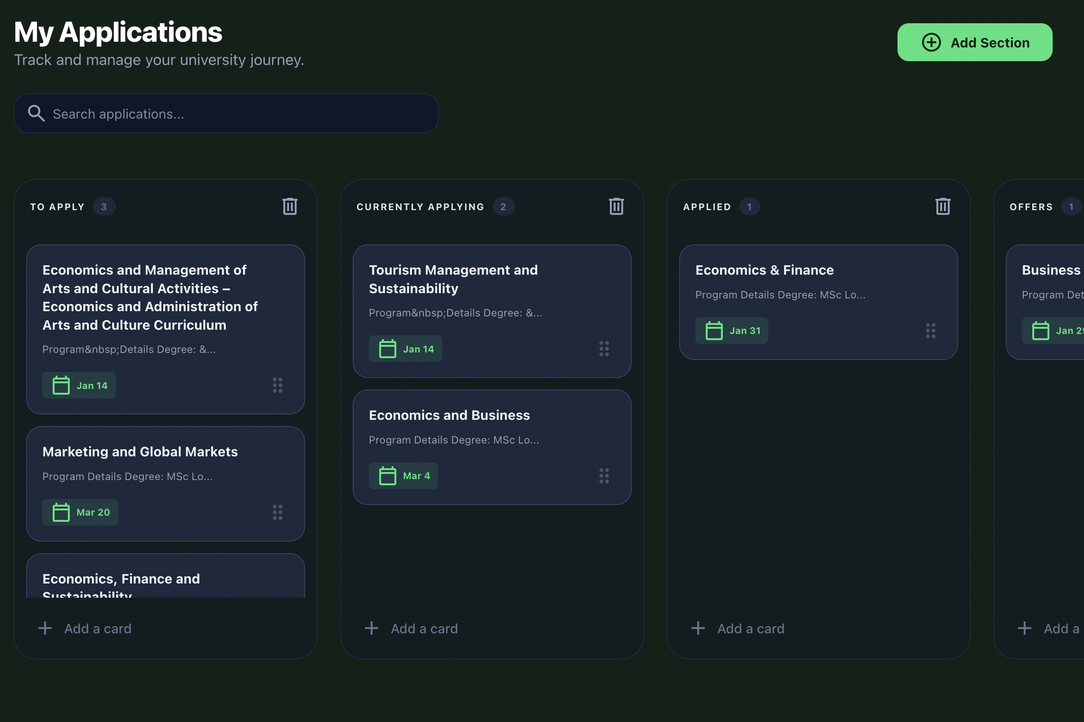Image resolution: width=1084 pixels, height=722 pixels.
Task: Click Add a card in Currently Applying column
Action: (412, 628)
